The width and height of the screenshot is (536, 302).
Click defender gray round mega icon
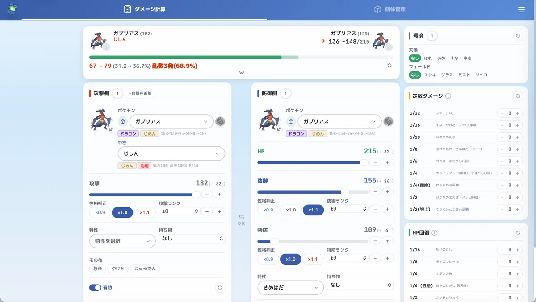tap(388, 121)
